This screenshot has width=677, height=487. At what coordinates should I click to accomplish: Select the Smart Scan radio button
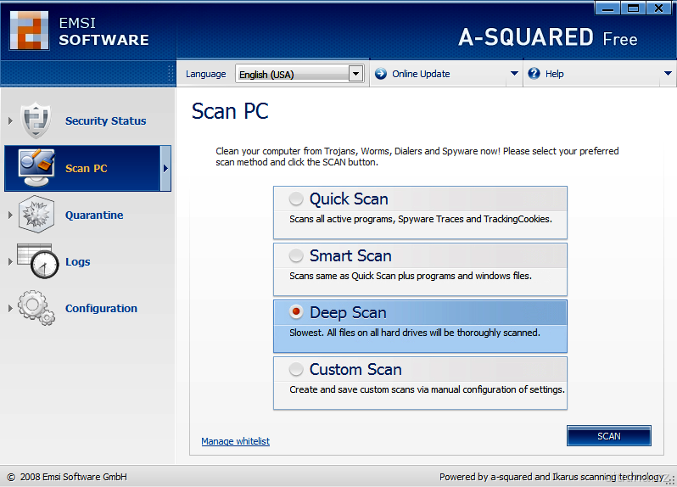pos(296,255)
